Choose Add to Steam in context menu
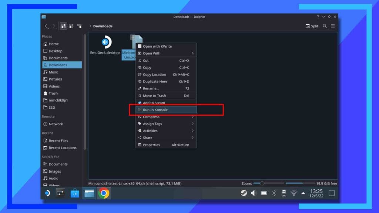This screenshot has width=379, height=213. coord(166,103)
